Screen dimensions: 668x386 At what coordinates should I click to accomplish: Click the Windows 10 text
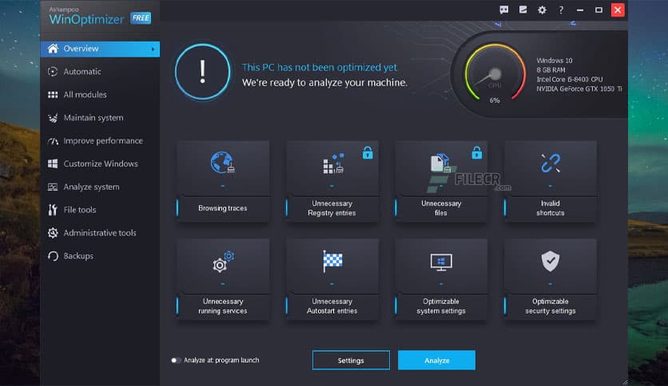[x=555, y=61]
